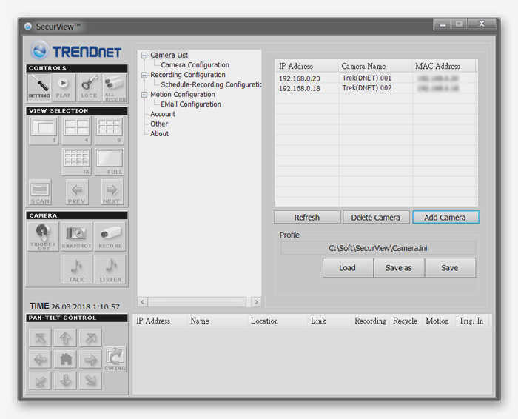Click Motion column header in status list
This screenshot has width=518, height=419.
pyautogui.click(x=437, y=321)
